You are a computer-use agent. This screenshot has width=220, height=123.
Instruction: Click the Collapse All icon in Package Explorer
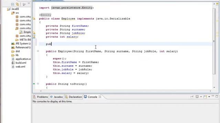(13, 4)
